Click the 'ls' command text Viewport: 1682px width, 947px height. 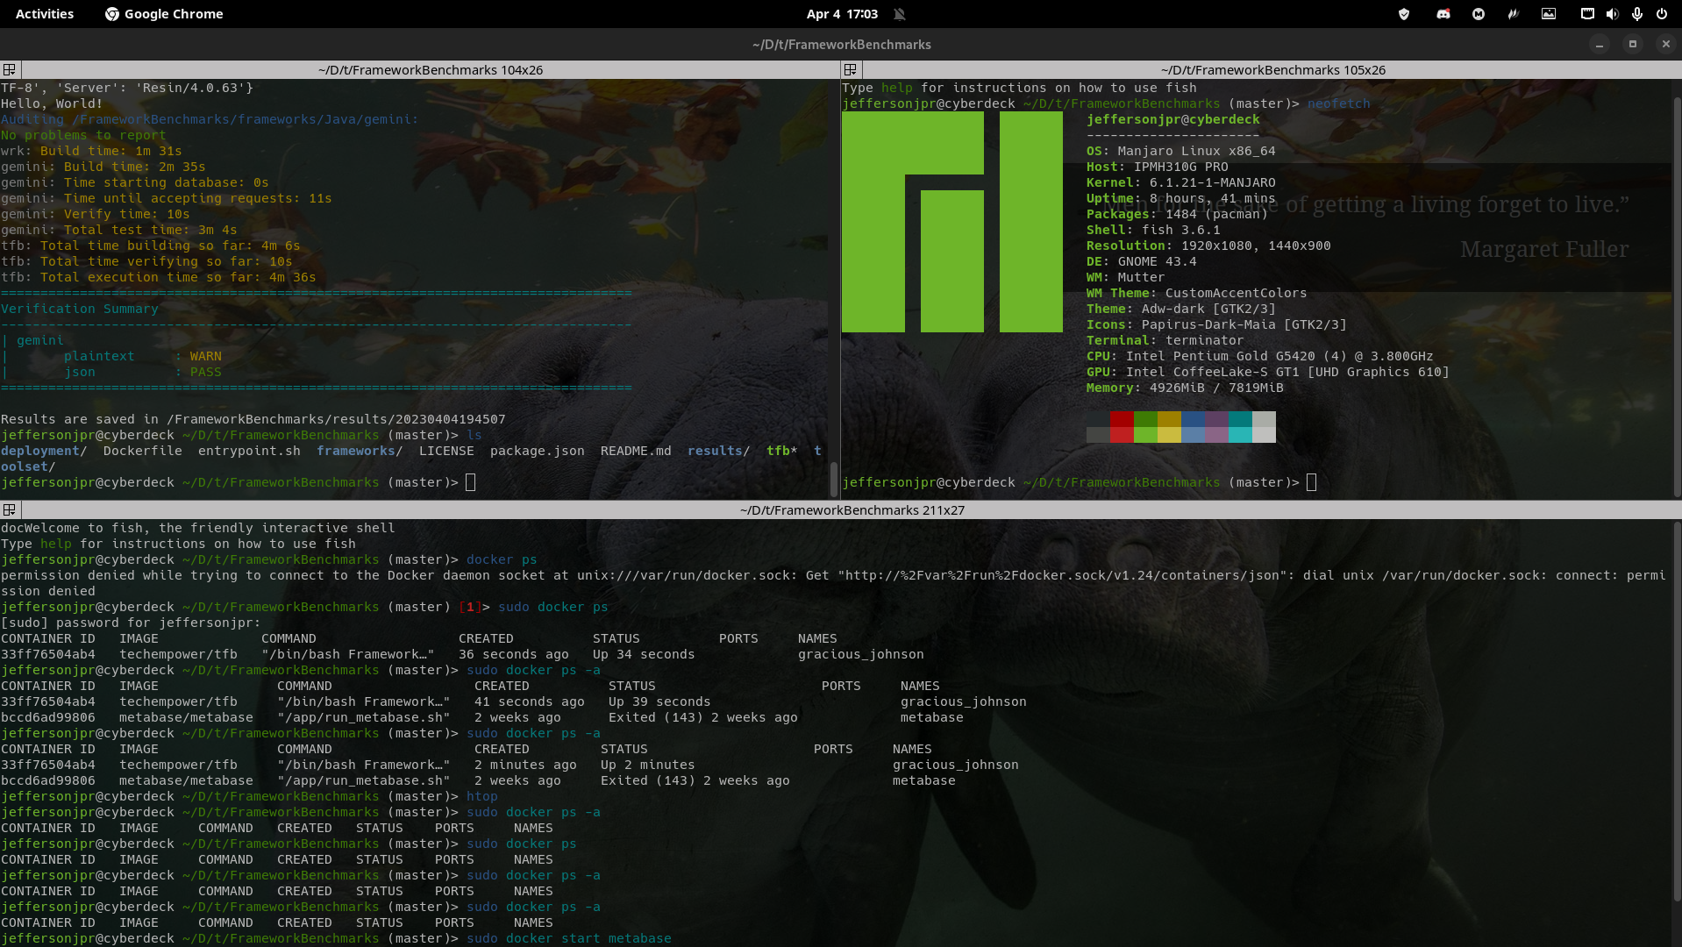[x=474, y=435]
